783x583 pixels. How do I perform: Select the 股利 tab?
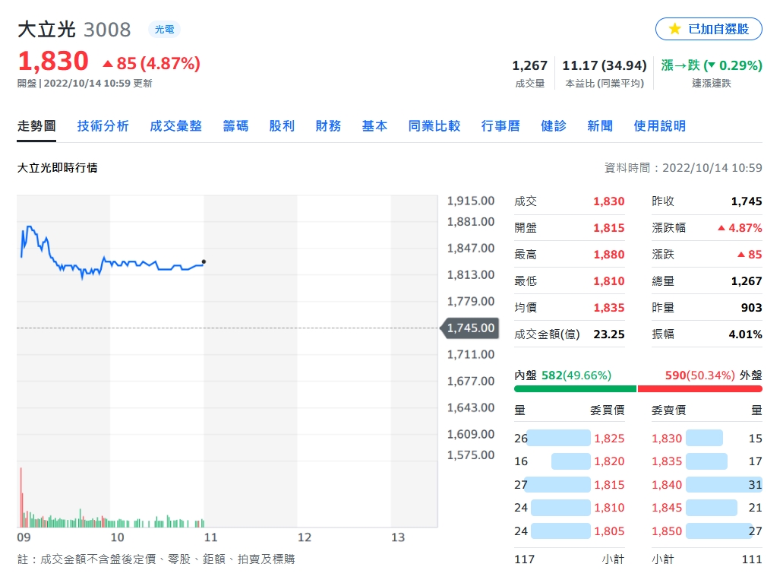point(282,126)
